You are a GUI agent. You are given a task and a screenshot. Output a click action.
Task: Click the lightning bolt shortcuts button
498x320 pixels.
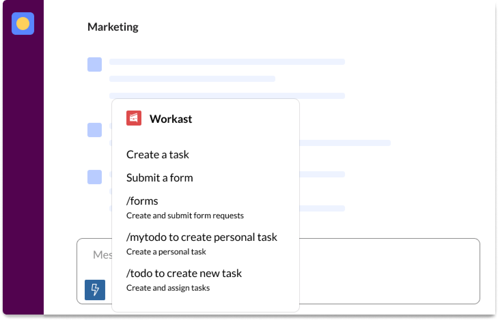tap(95, 290)
